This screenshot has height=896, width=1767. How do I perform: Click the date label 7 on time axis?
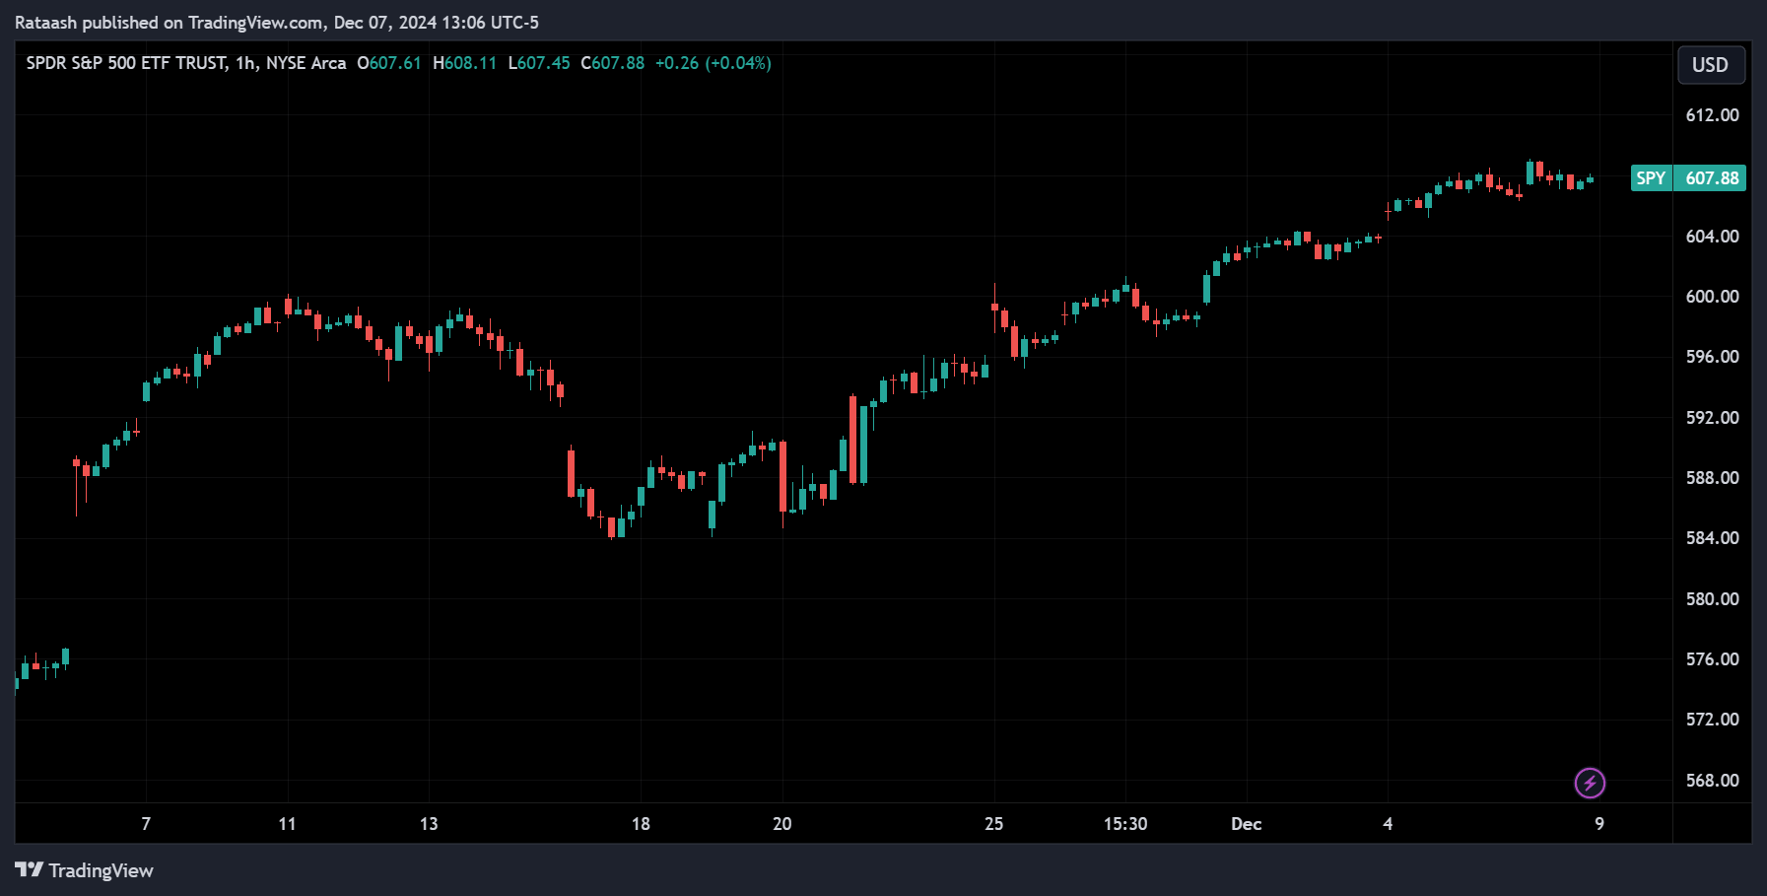pos(146,824)
